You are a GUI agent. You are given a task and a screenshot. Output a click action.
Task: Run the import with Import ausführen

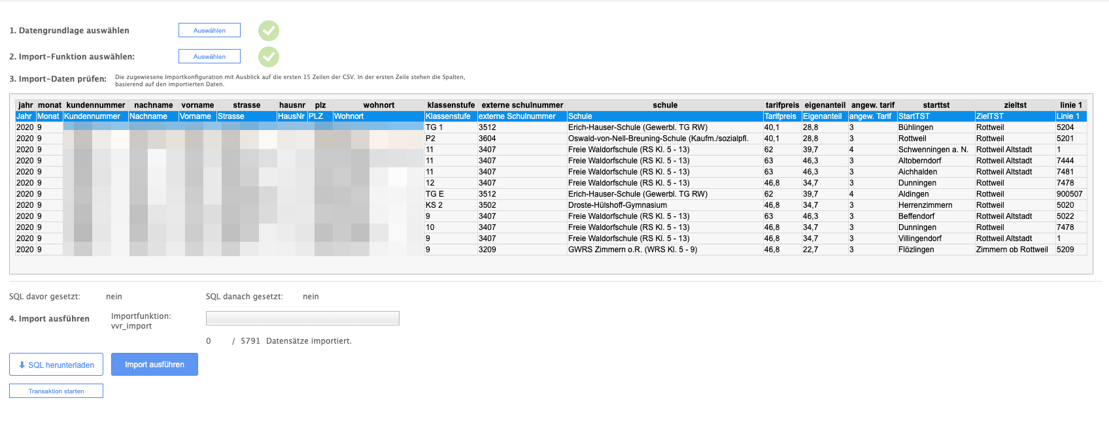pyautogui.click(x=154, y=365)
